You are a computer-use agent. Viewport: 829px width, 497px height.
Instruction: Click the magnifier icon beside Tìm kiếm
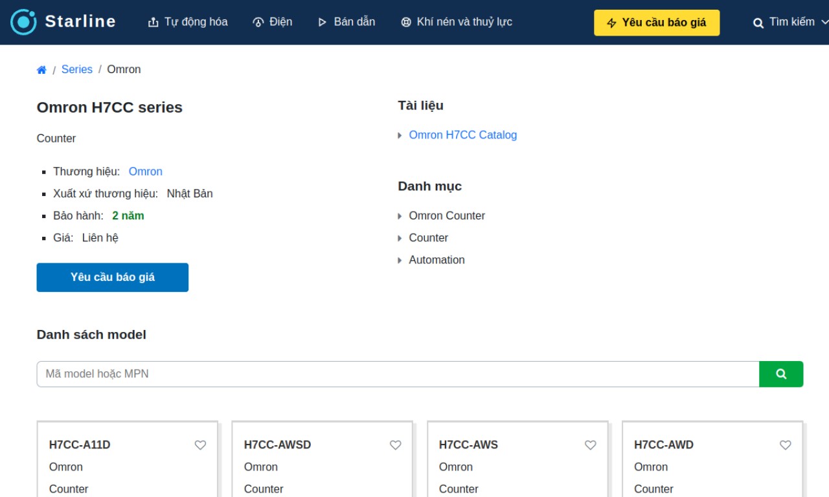758,23
